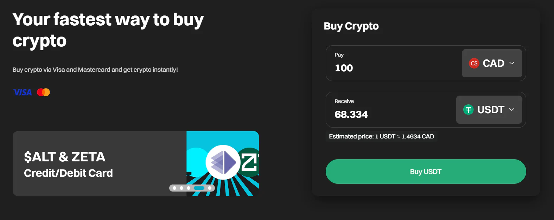Screen dimensions: 554x220
Task: Open the CAD pay currency selector
Action: 492,63
